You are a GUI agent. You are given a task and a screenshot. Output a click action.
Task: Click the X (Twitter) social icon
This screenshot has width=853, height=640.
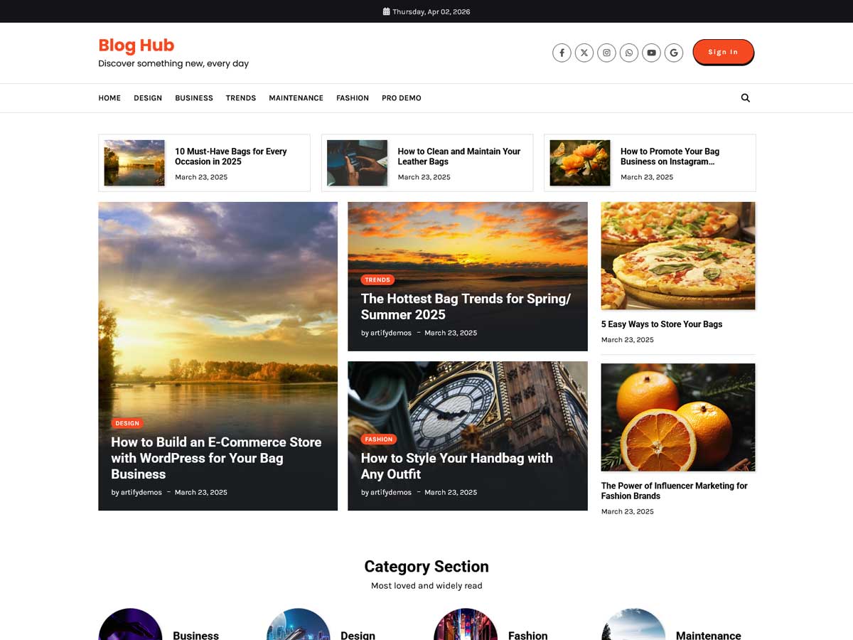point(584,53)
